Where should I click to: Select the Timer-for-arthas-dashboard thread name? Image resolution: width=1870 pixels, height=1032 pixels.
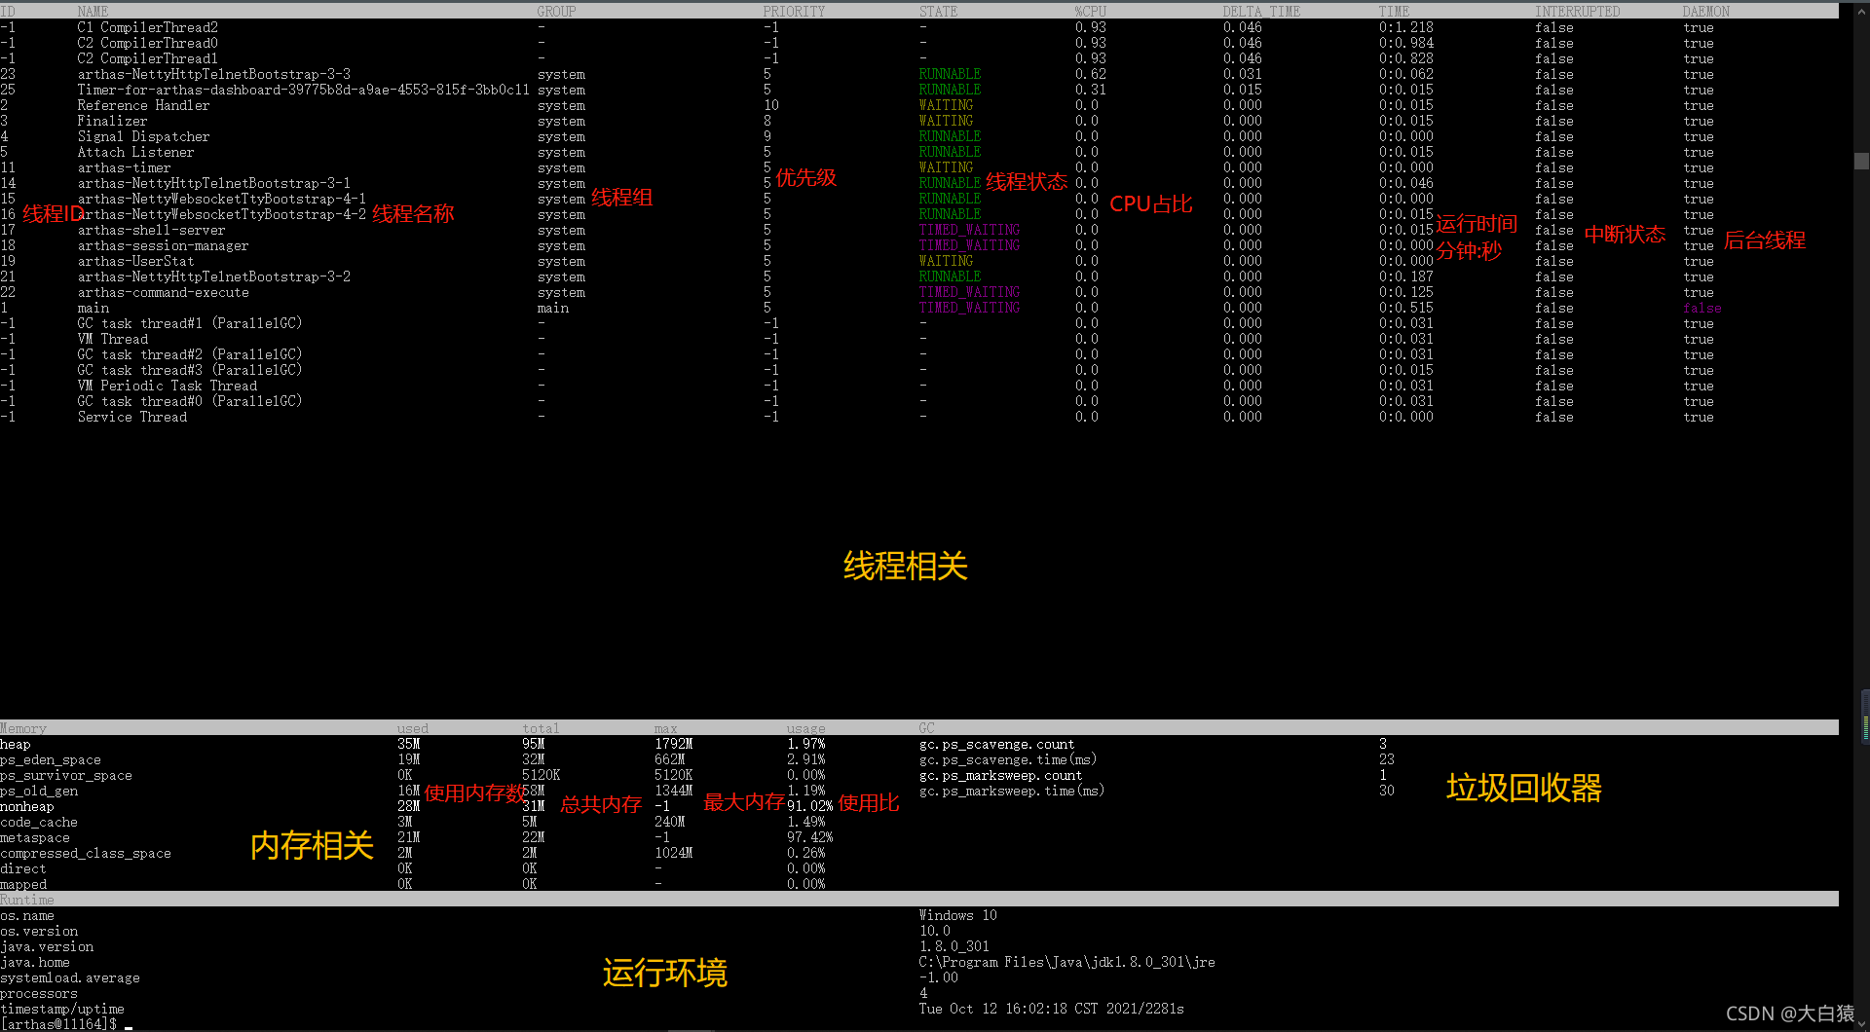(303, 90)
